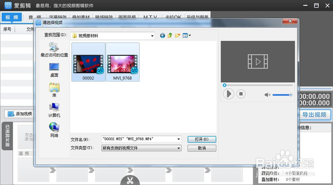
Task: Expand the 查找范围 folder dropdown
Action: coord(152,36)
